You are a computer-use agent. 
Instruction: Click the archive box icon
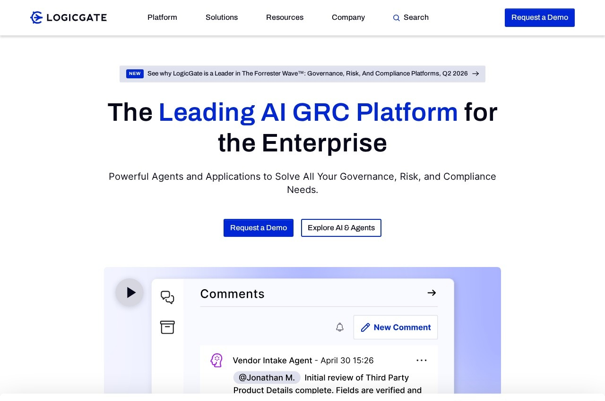167,327
